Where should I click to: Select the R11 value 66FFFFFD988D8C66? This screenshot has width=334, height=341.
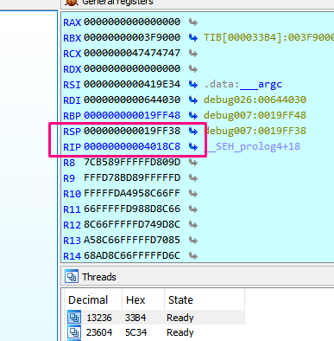[132, 209]
